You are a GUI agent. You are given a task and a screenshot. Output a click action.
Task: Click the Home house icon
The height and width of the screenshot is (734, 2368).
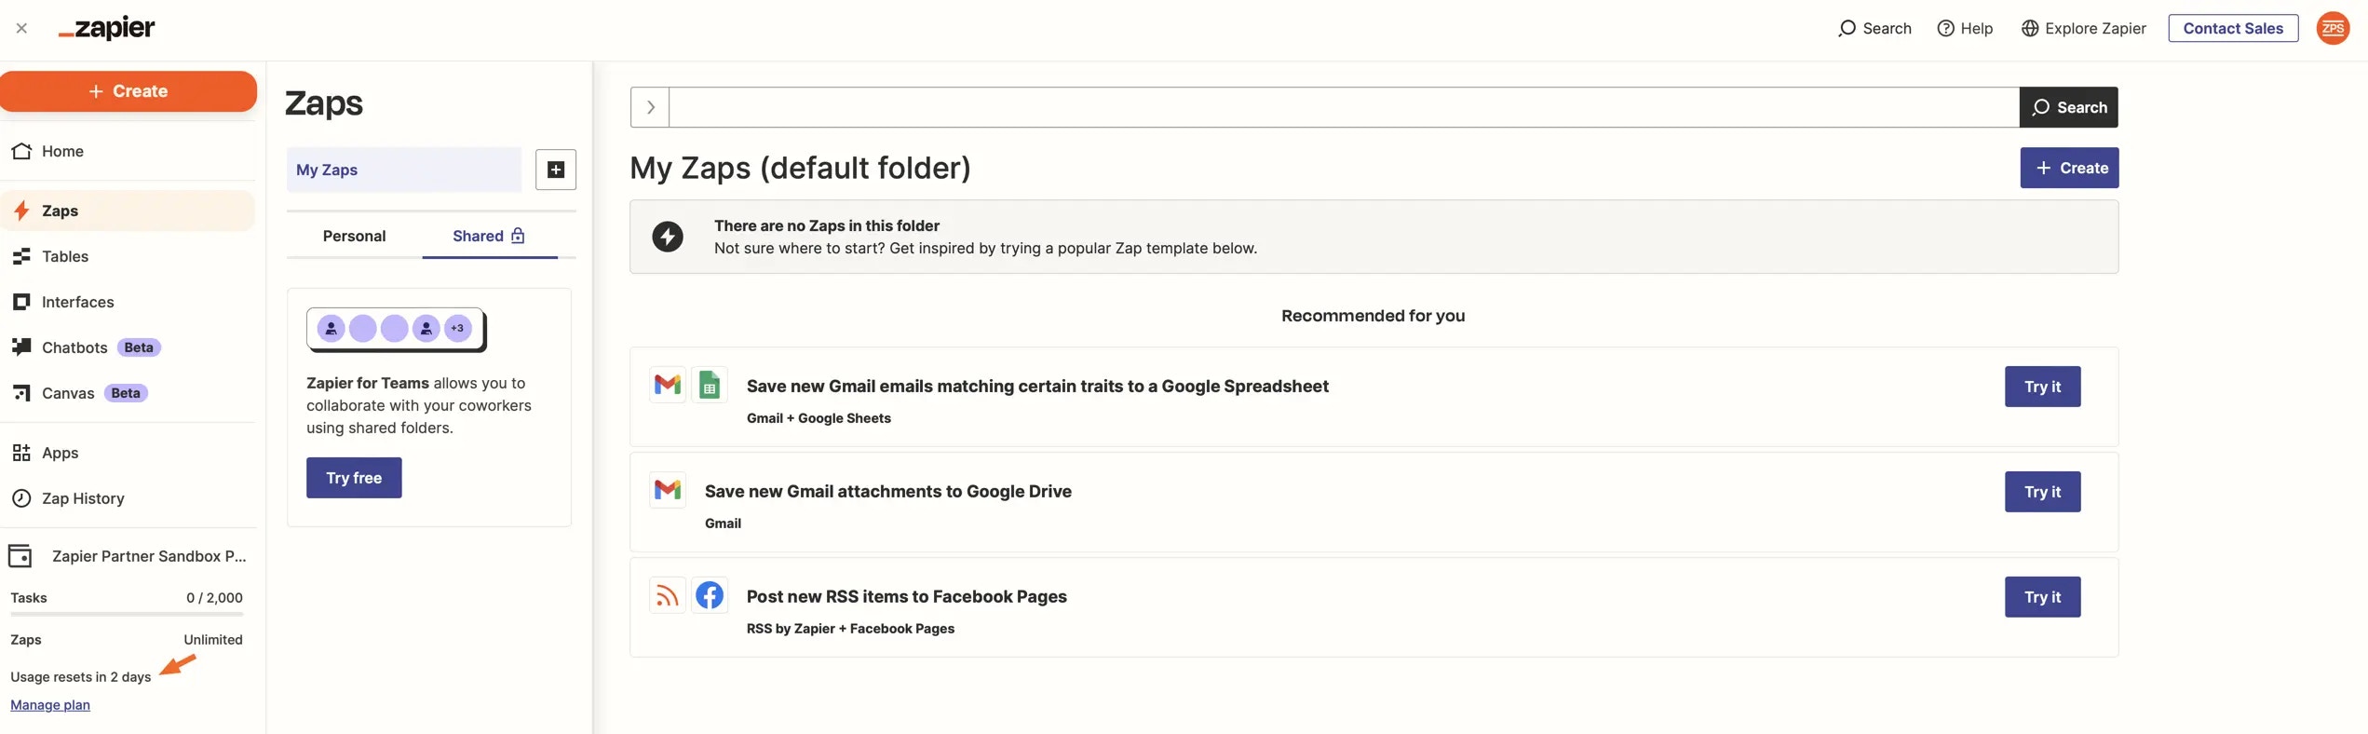pos(21,151)
